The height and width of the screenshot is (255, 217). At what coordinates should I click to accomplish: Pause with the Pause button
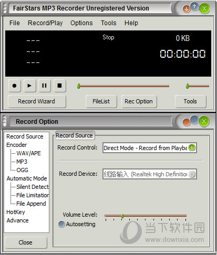[45, 86]
